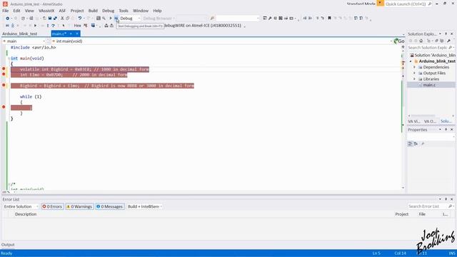The height and width of the screenshot is (257, 457).
Task: Open the ASF menu
Action: click(62, 11)
